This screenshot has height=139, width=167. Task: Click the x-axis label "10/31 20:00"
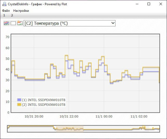[x=34, y=116]
